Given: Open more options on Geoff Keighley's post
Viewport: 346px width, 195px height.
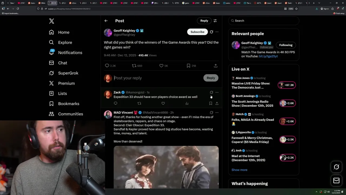Looking at the screenshot, I should click(x=217, y=32).
